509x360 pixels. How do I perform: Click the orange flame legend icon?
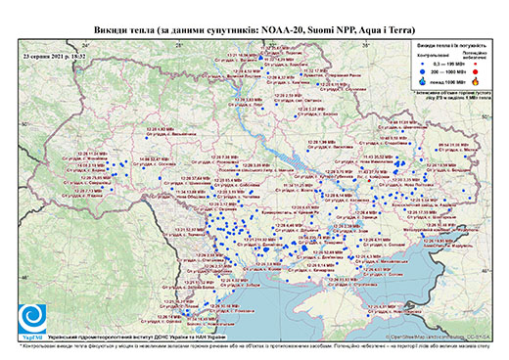pyautogui.click(x=476, y=81)
